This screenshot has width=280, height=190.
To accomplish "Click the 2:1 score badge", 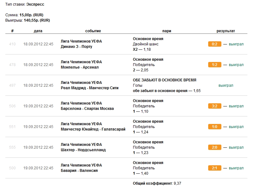I will click(214, 168).
